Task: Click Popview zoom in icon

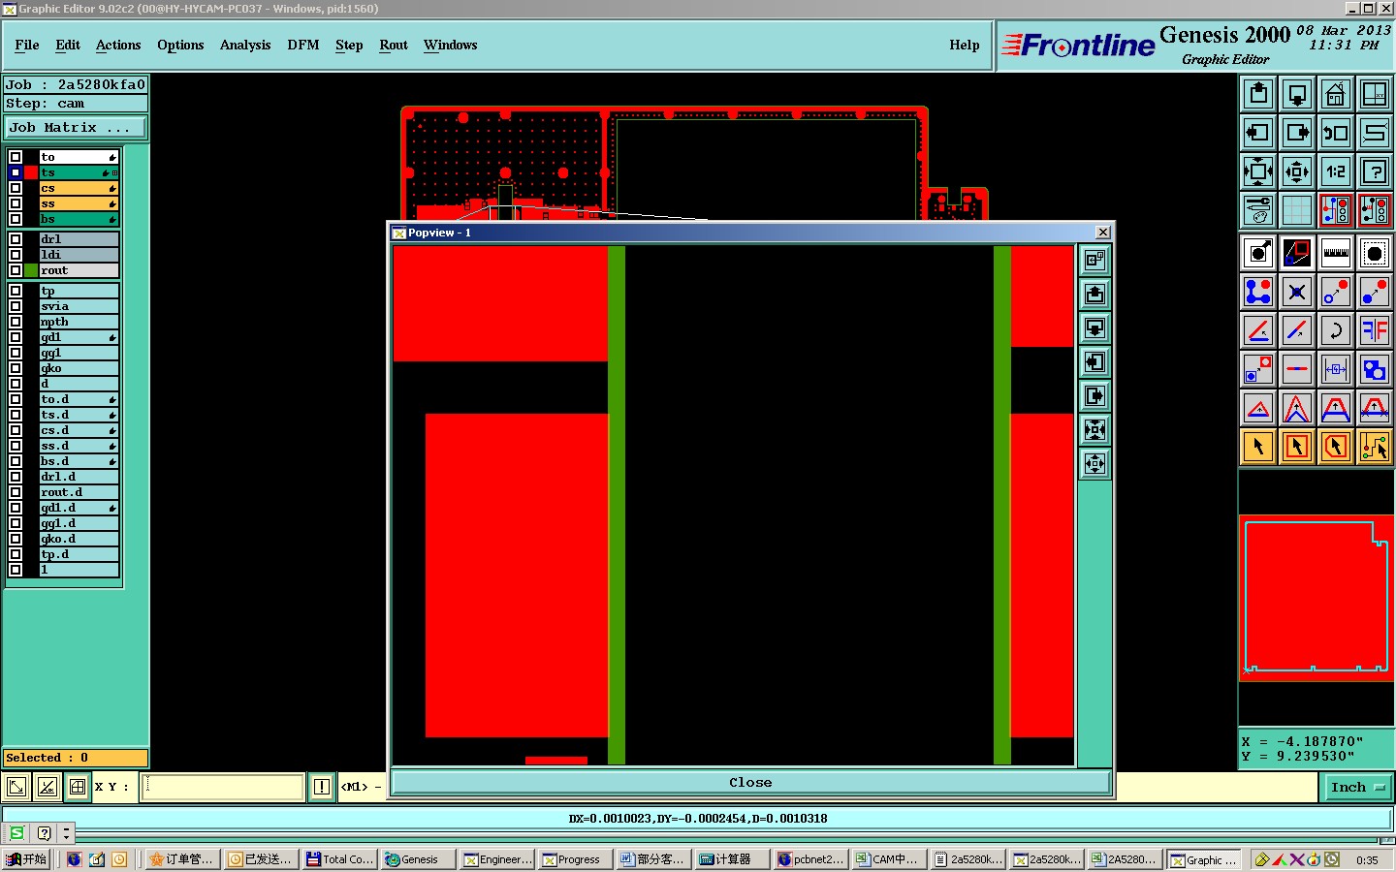Action: click(x=1095, y=430)
